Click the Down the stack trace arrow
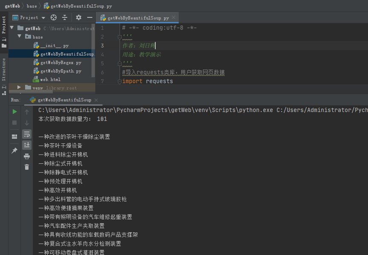368x255 pixels. point(27,123)
